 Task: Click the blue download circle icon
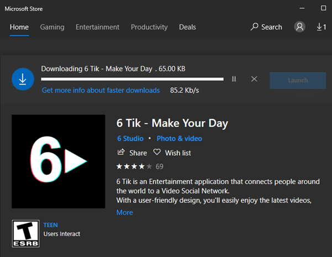(23, 79)
